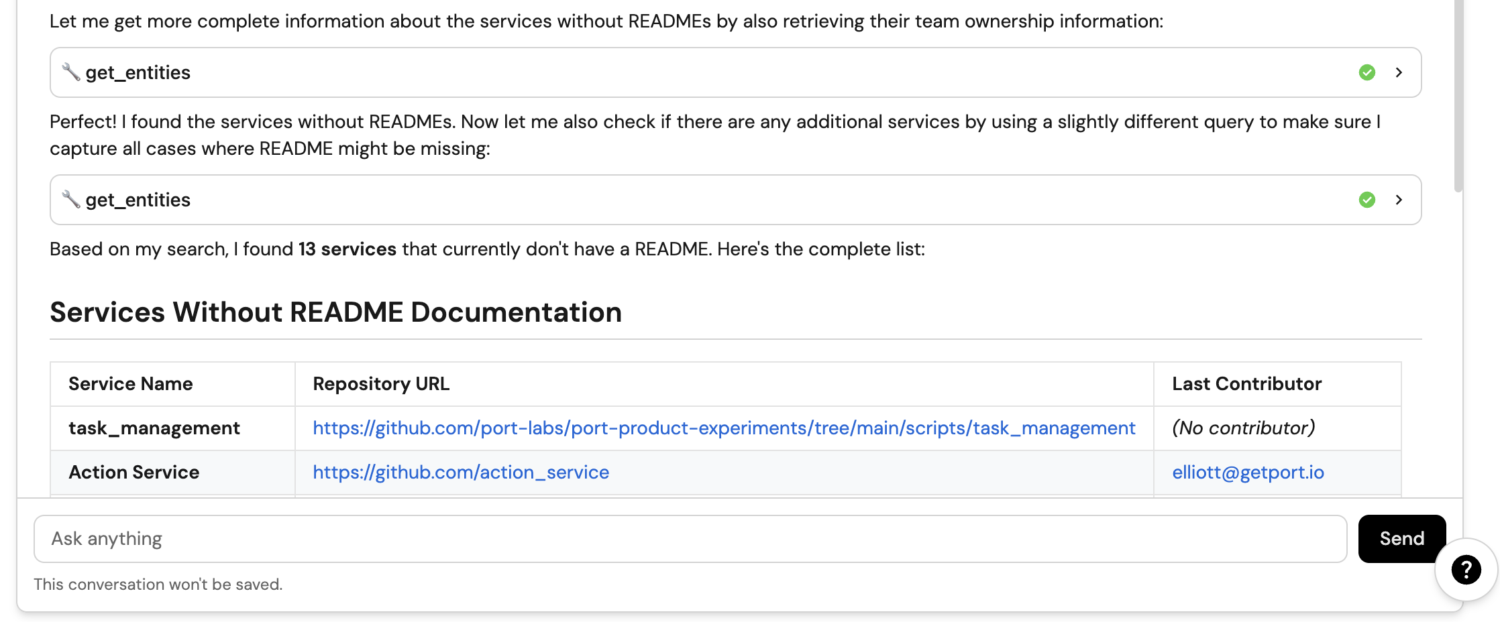This screenshot has width=1500, height=622.
Task: Click the first get_entities tool call label
Action: [138, 72]
